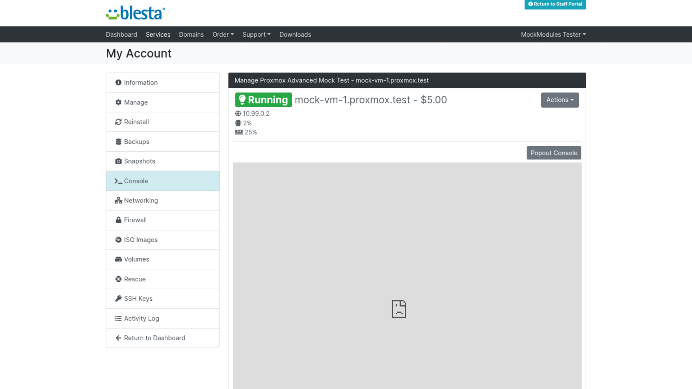Open the Snapshots sidebar item

(163, 161)
